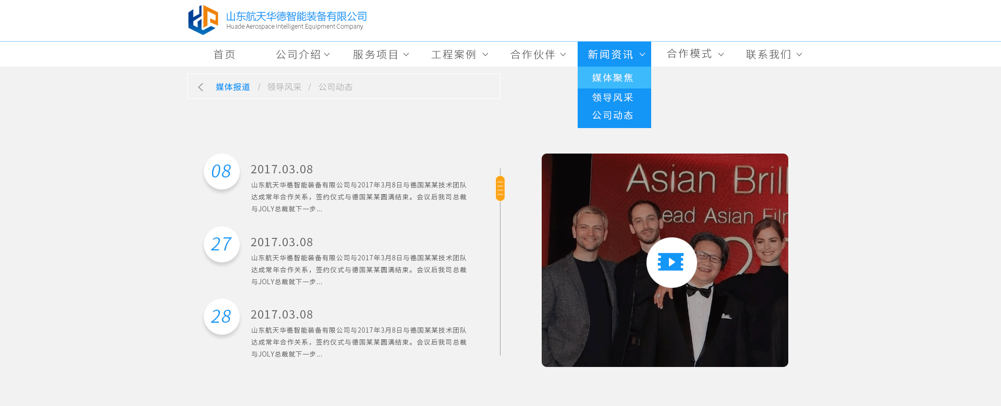
Task: Open the 合作伙伴 menu item
Action: [x=533, y=54]
